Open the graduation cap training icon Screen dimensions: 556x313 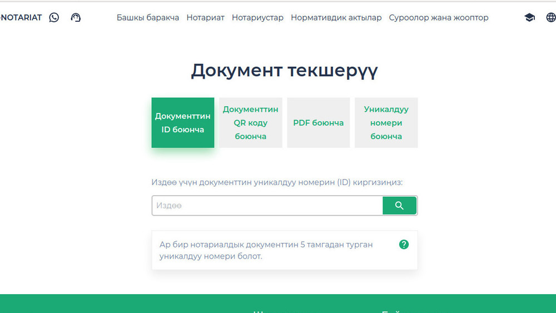click(x=529, y=17)
